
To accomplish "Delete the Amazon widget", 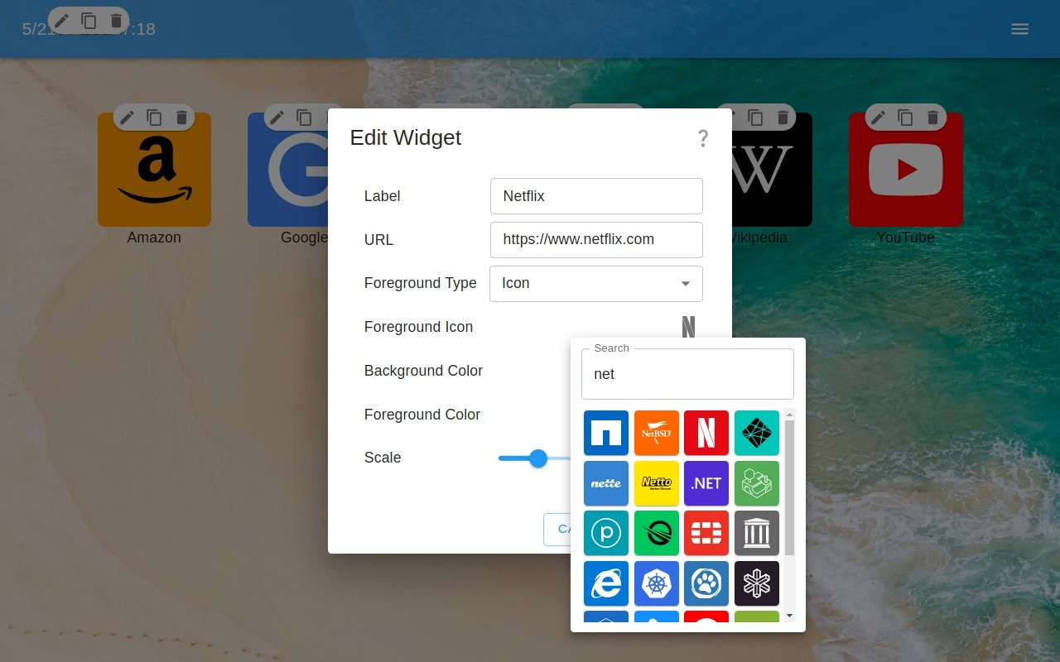I will [181, 118].
